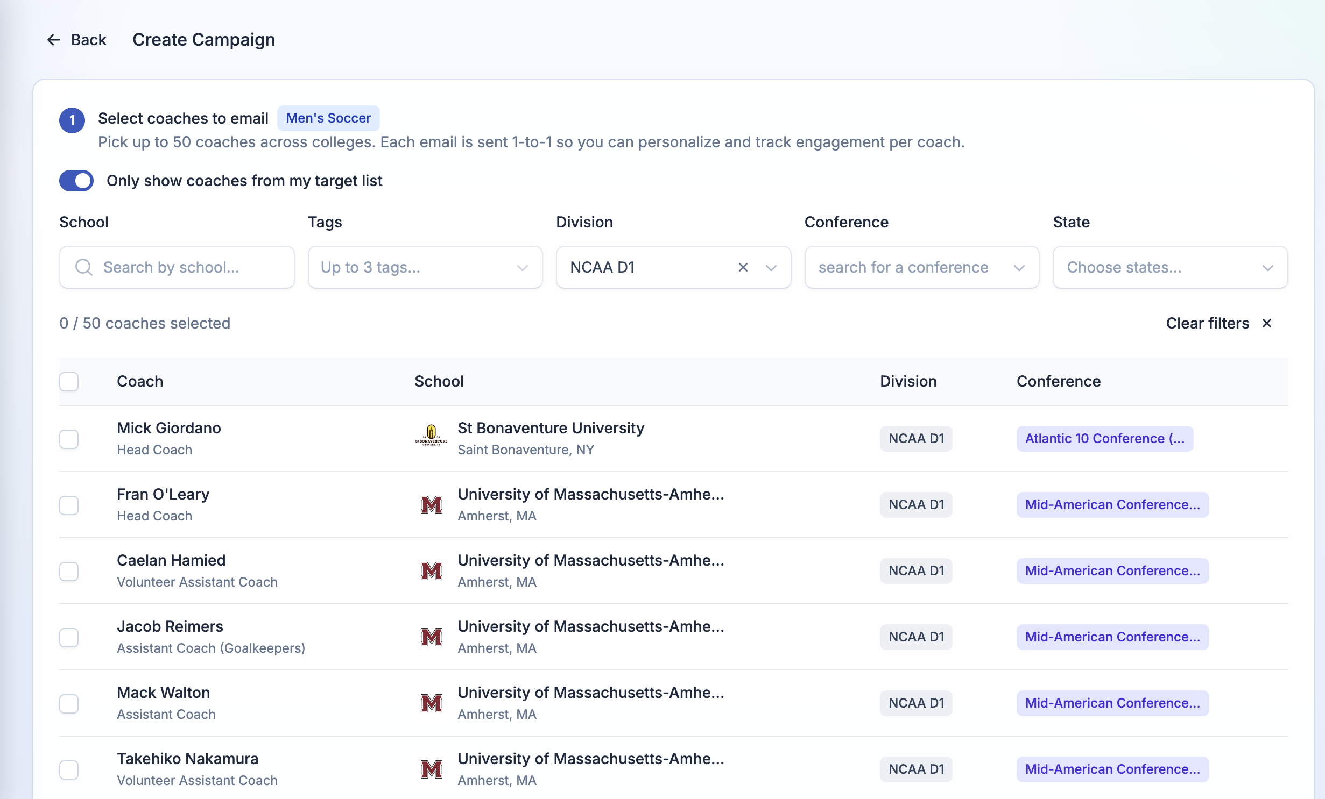Click NCAA D1 badge in Mick Giordano row
The width and height of the screenshot is (1325, 799).
click(916, 439)
